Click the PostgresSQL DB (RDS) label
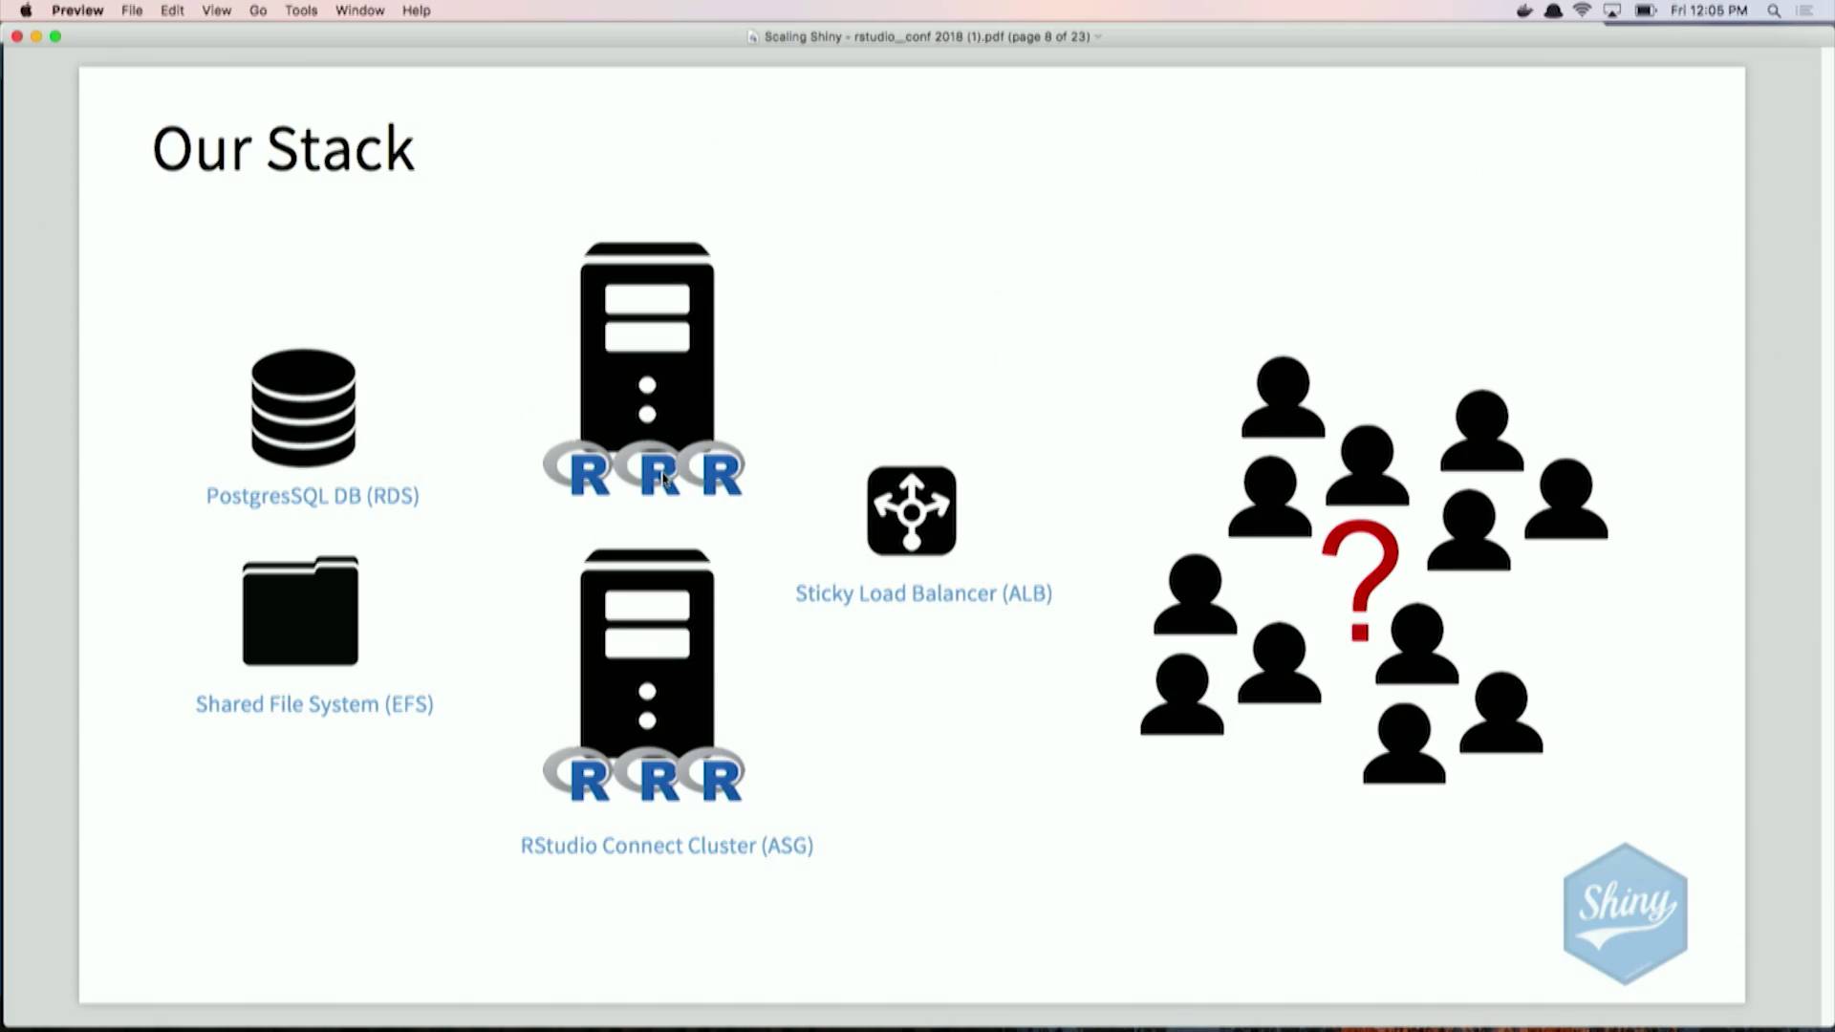The height and width of the screenshot is (1032, 1835). pyautogui.click(x=313, y=496)
